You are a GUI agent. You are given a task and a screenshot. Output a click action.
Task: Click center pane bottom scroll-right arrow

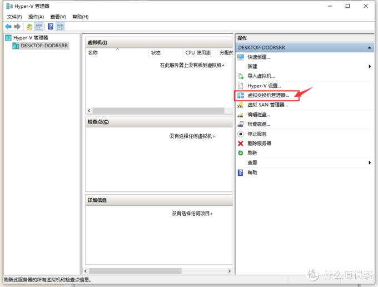[229, 271]
